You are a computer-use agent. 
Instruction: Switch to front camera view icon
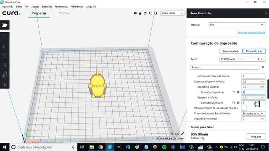pyautogui.click(x=140, y=13)
